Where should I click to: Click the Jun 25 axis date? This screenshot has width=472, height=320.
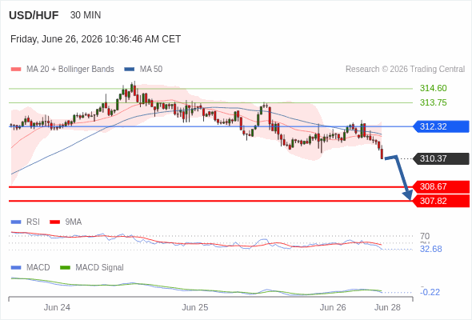tap(194, 307)
